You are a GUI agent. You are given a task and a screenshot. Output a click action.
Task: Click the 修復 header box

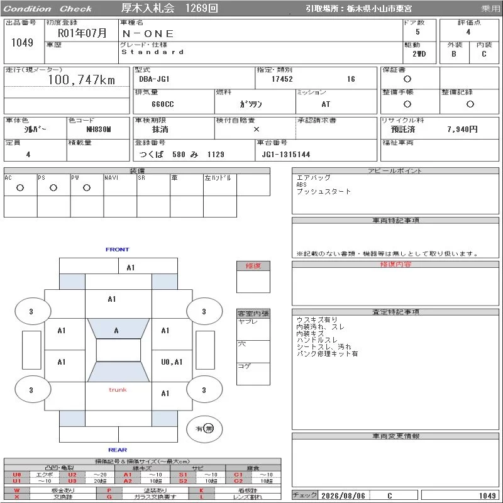click(253, 265)
